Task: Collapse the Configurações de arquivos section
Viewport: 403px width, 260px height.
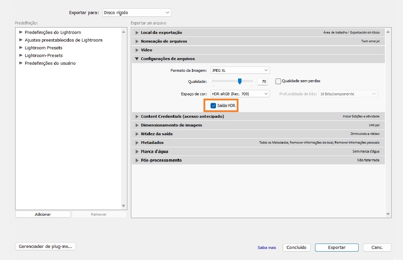Action: pyautogui.click(x=137, y=59)
